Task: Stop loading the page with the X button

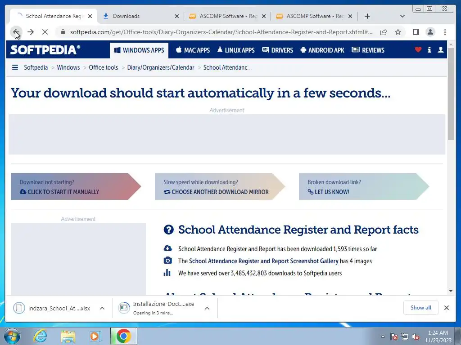Action: tap(45, 32)
